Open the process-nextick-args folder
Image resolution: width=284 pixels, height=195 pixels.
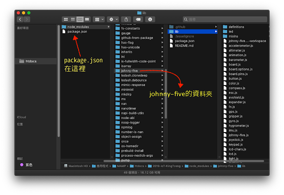click(x=139, y=156)
